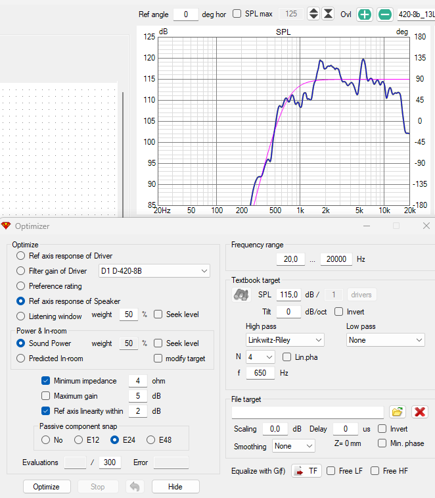Click the Stop button
The image size is (435, 498).
(x=98, y=487)
